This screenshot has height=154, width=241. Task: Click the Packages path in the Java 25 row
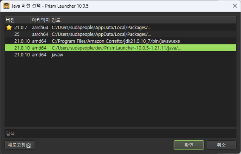pyautogui.click(x=101, y=34)
